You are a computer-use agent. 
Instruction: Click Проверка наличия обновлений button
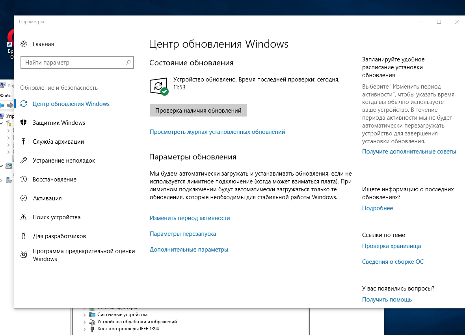(x=198, y=111)
